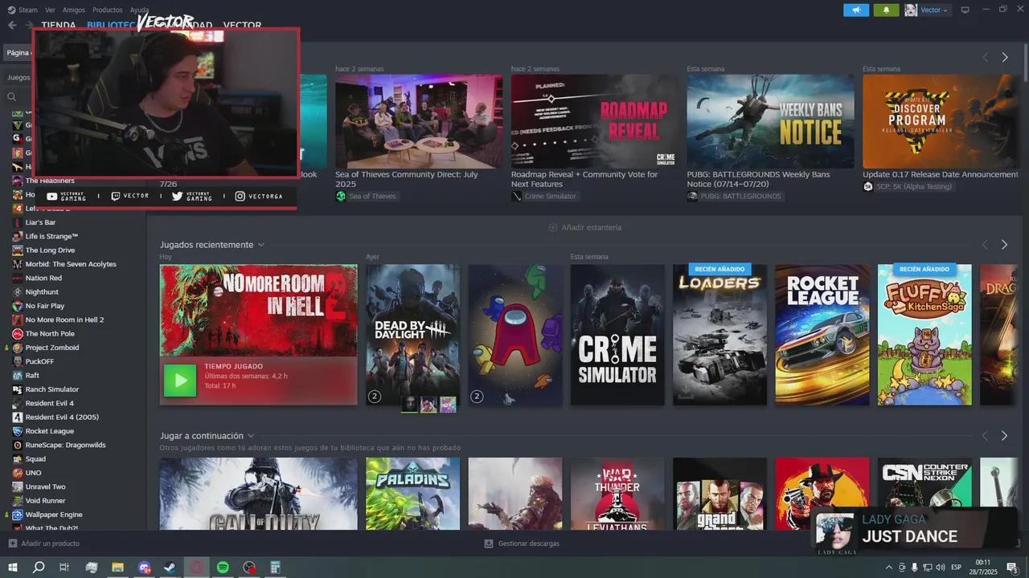
Task: Show next items in news carousel
Action: [1004, 58]
